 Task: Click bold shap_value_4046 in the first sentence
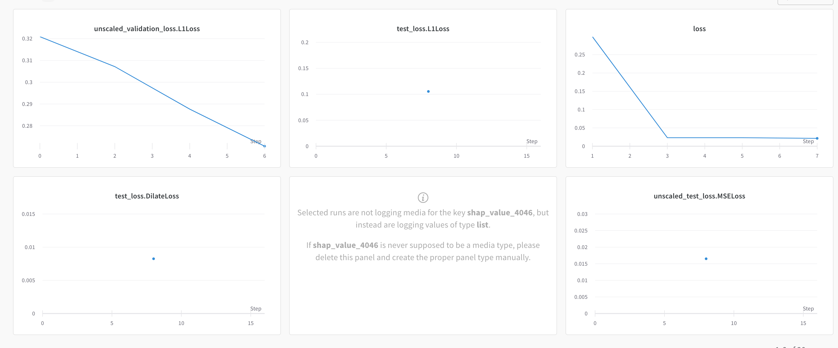click(x=499, y=213)
